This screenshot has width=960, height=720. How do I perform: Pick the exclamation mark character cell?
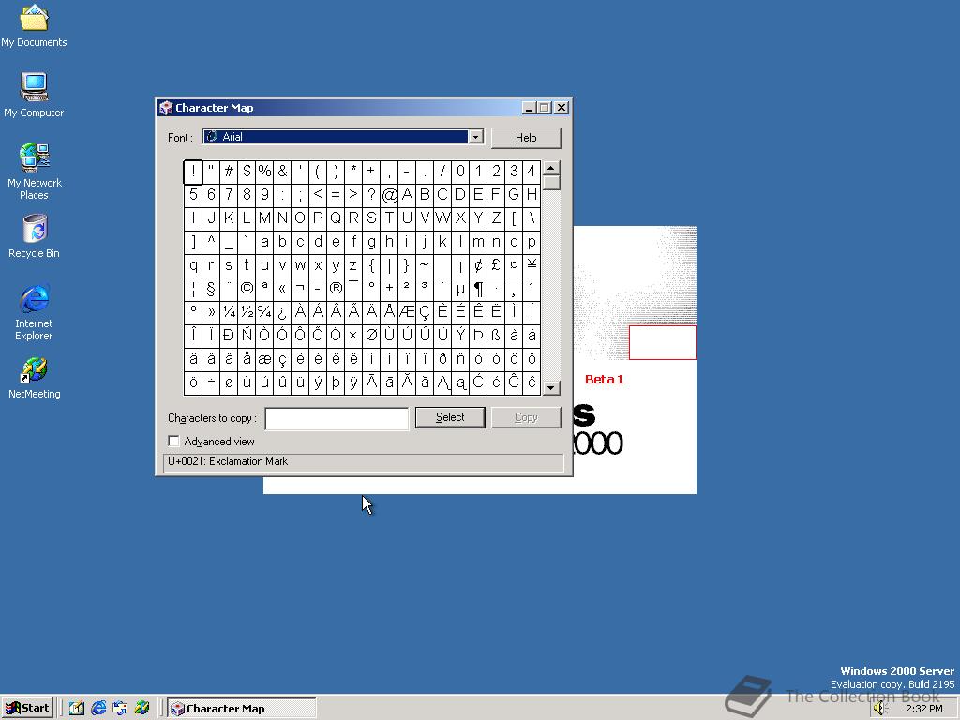coord(193,172)
